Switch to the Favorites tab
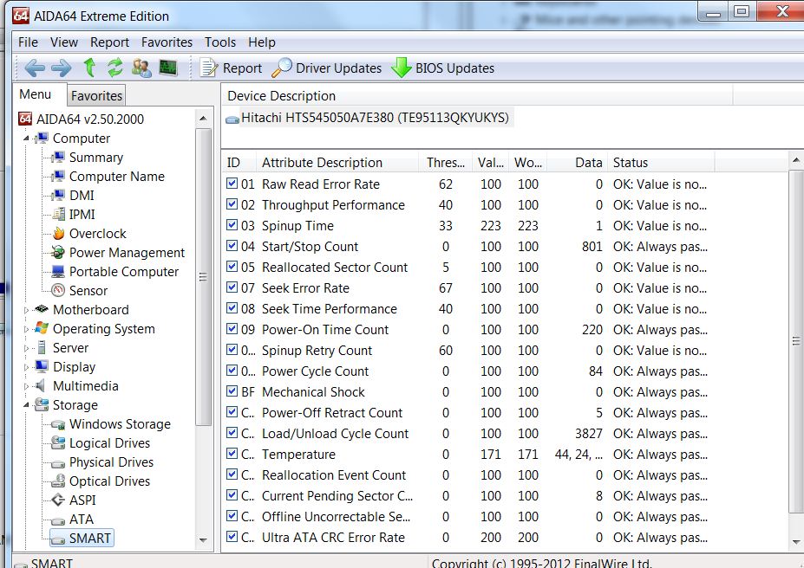 click(x=96, y=96)
